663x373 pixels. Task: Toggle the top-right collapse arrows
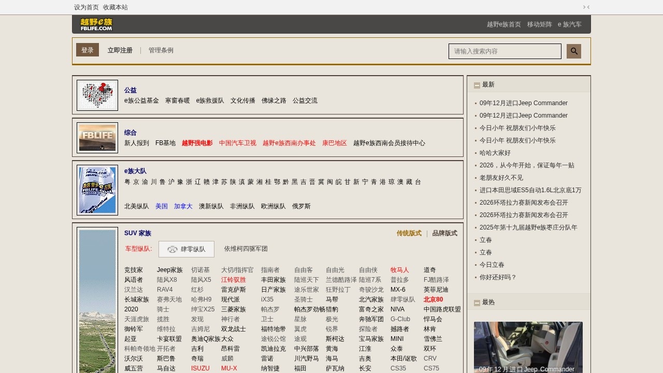click(586, 7)
